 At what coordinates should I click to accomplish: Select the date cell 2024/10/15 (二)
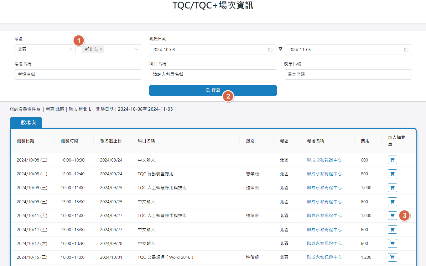(32, 257)
